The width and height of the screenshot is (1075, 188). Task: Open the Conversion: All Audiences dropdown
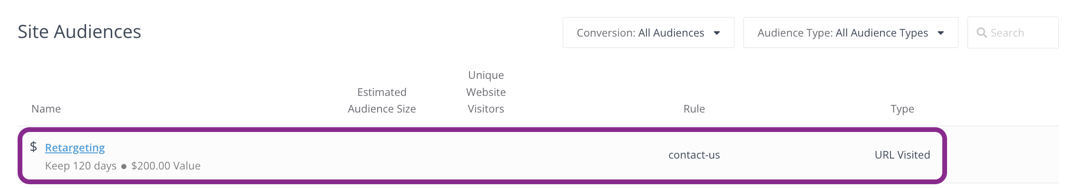648,33
